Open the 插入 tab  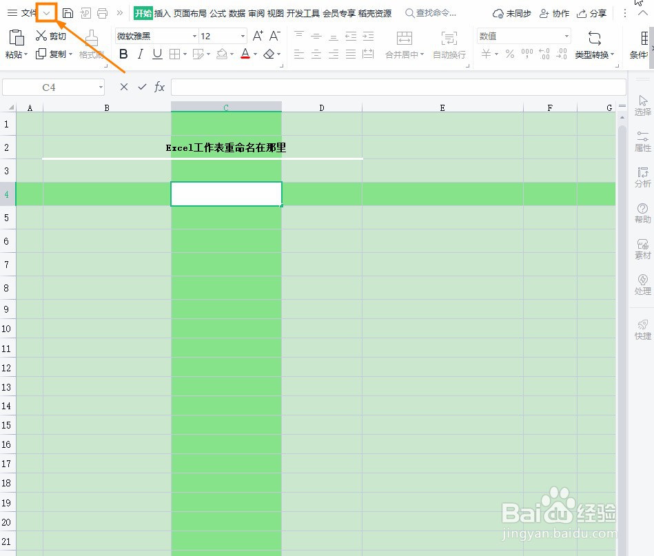tap(162, 13)
